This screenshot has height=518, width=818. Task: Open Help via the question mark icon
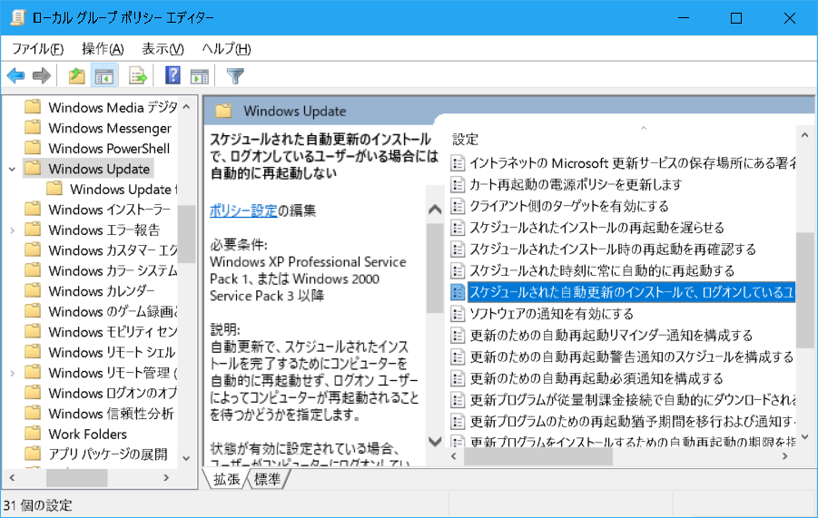[x=172, y=76]
